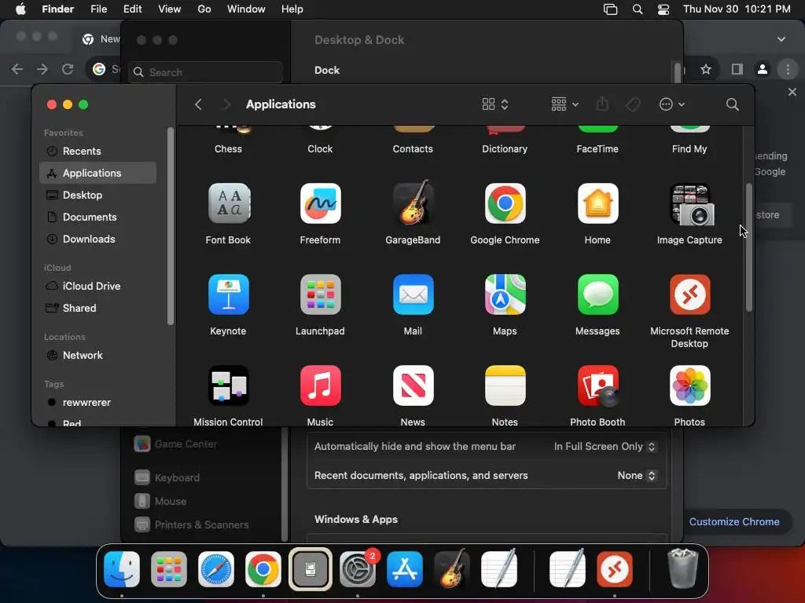Open the File menu

pyautogui.click(x=98, y=9)
